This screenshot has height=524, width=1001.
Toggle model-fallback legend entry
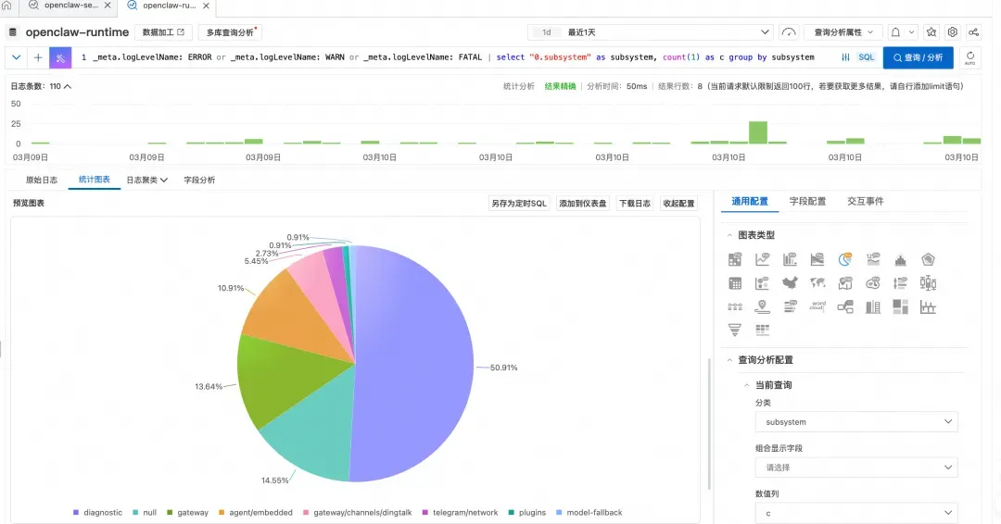pos(589,513)
